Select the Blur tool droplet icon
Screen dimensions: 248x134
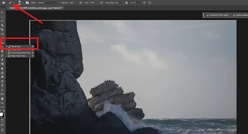click(2, 68)
